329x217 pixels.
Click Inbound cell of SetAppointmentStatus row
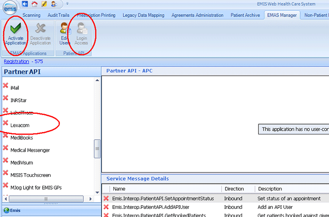click(233, 199)
